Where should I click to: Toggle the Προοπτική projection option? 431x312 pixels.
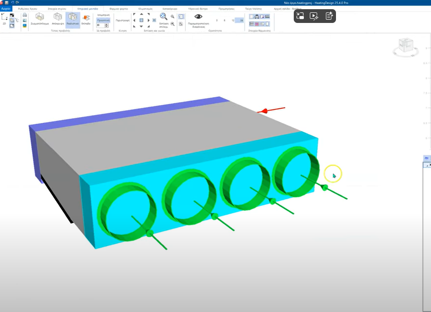103,20
